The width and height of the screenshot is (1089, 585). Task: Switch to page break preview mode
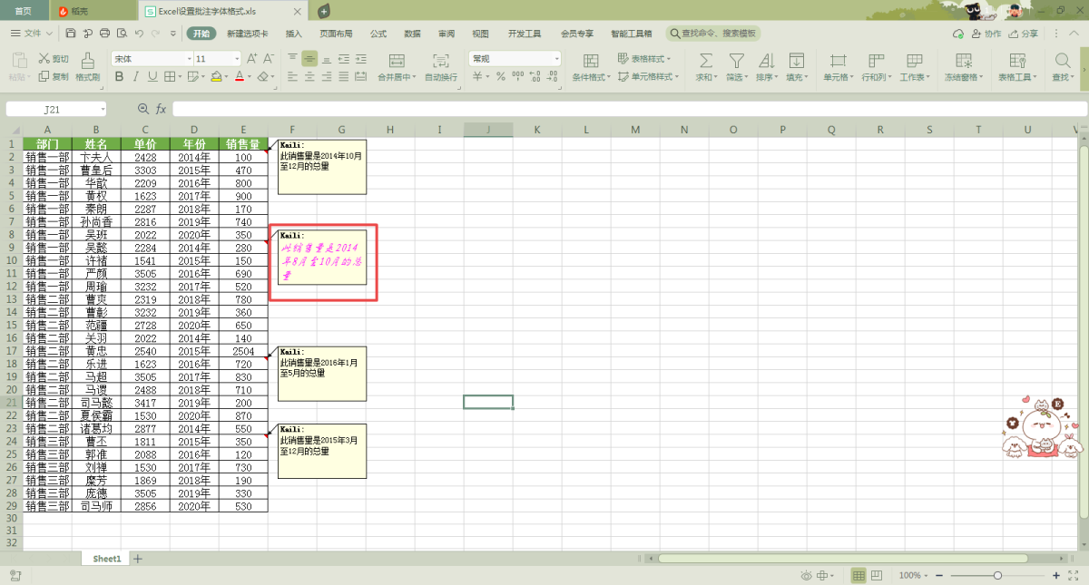pos(877,576)
